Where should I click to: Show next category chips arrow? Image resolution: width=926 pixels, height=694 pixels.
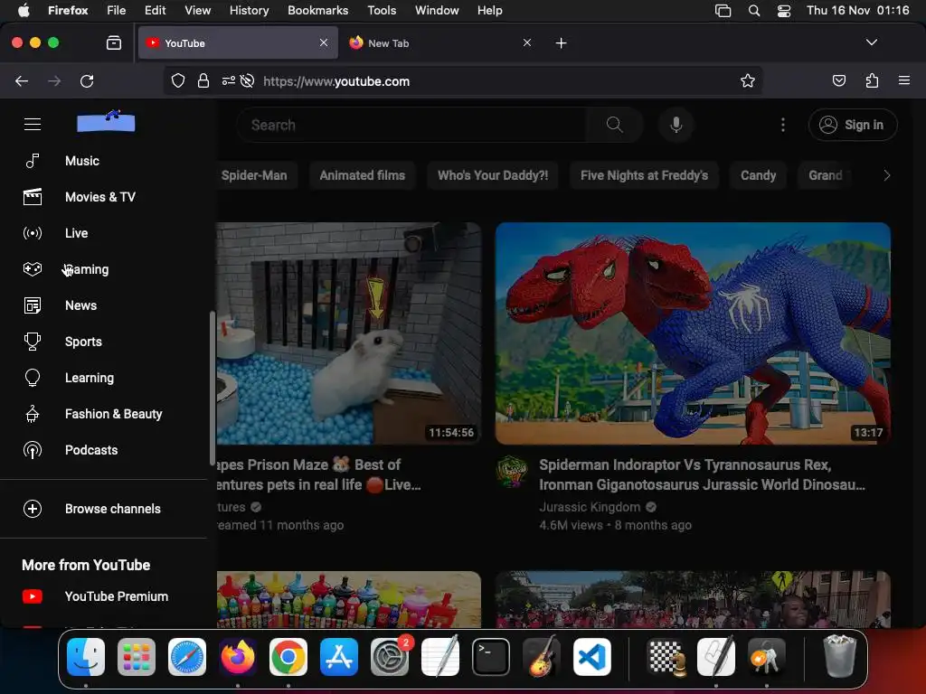click(x=886, y=175)
